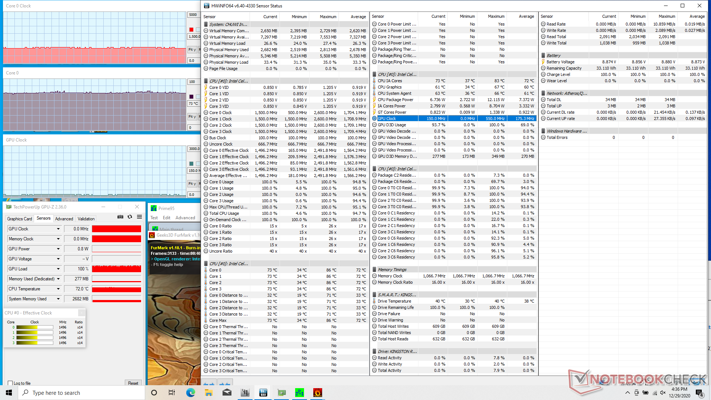Enable the Log to file checkbox

[x=10, y=383]
